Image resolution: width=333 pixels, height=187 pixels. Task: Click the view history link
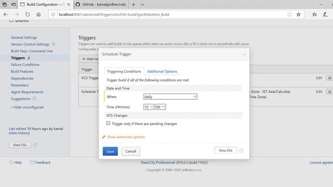[x=19, y=133]
